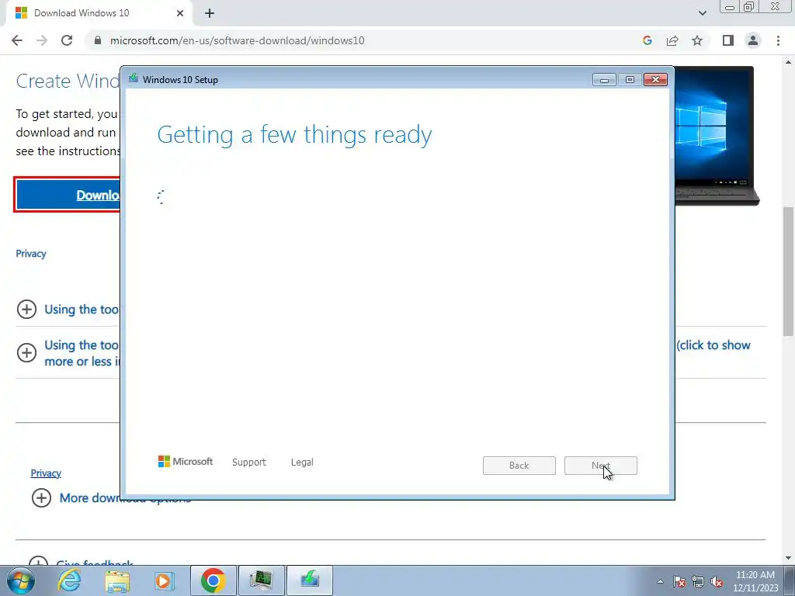Close the Download Windows 10 tab
Screen dimensions: 795x596
(x=180, y=13)
